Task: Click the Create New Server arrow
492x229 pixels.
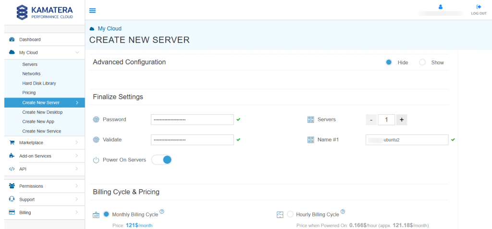Action: [77, 103]
